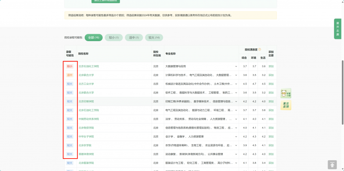
Task: Expand majors list of the 中国劳动关系学院 row
Action: point(236,119)
